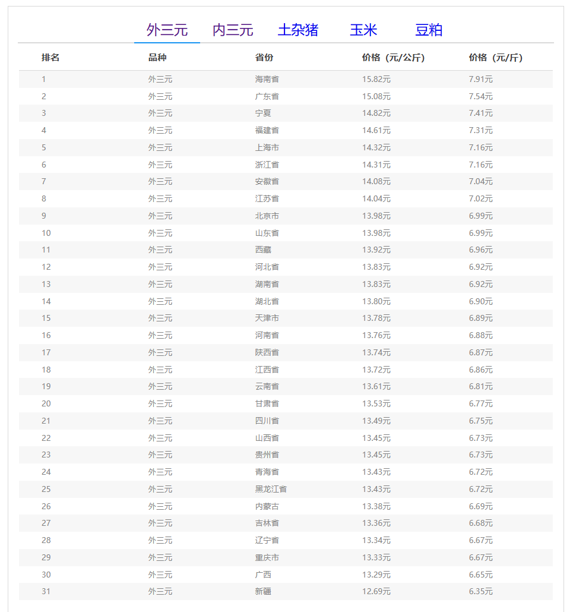Select the 湖北省 cell
Image resolution: width=573 pixels, height=612 pixels.
[x=267, y=301]
